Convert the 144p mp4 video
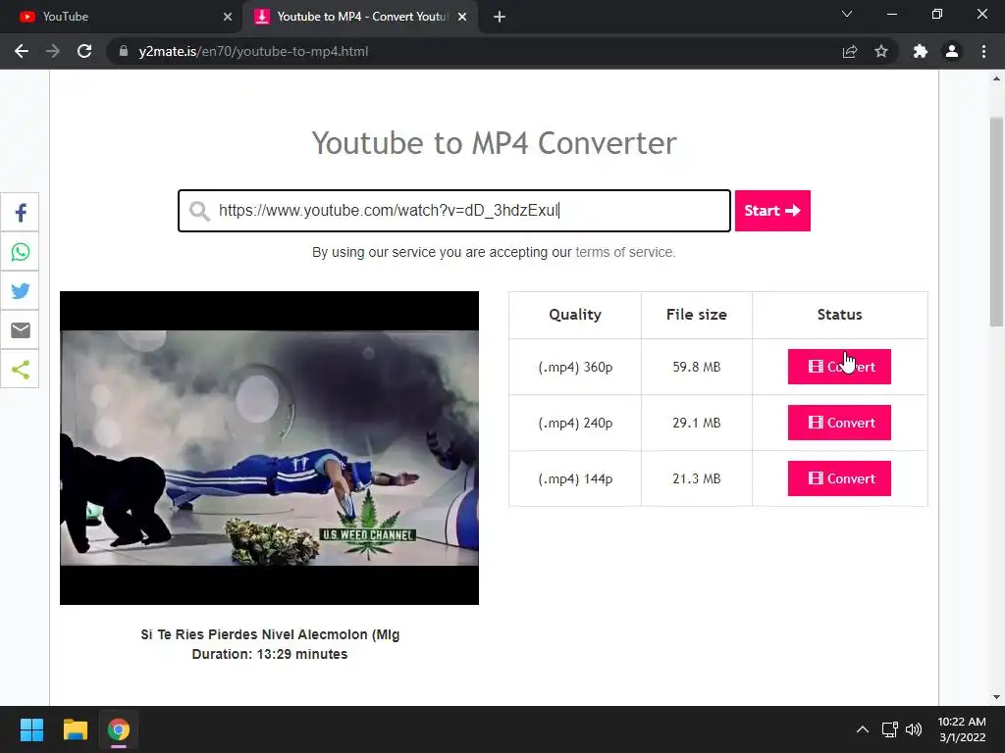1005x753 pixels. coord(839,478)
